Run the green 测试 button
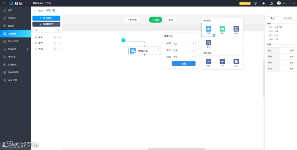Viewport: 297px width, 150px height. click(155, 20)
